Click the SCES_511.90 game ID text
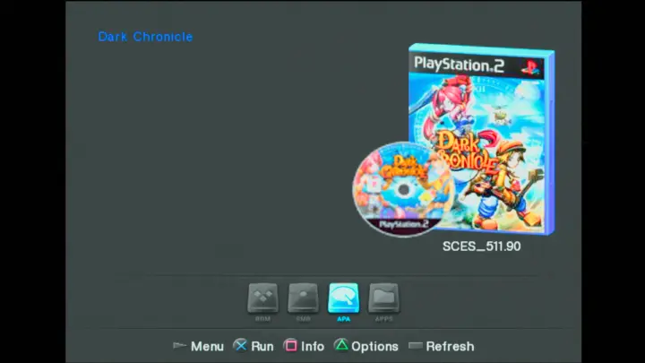 click(481, 246)
